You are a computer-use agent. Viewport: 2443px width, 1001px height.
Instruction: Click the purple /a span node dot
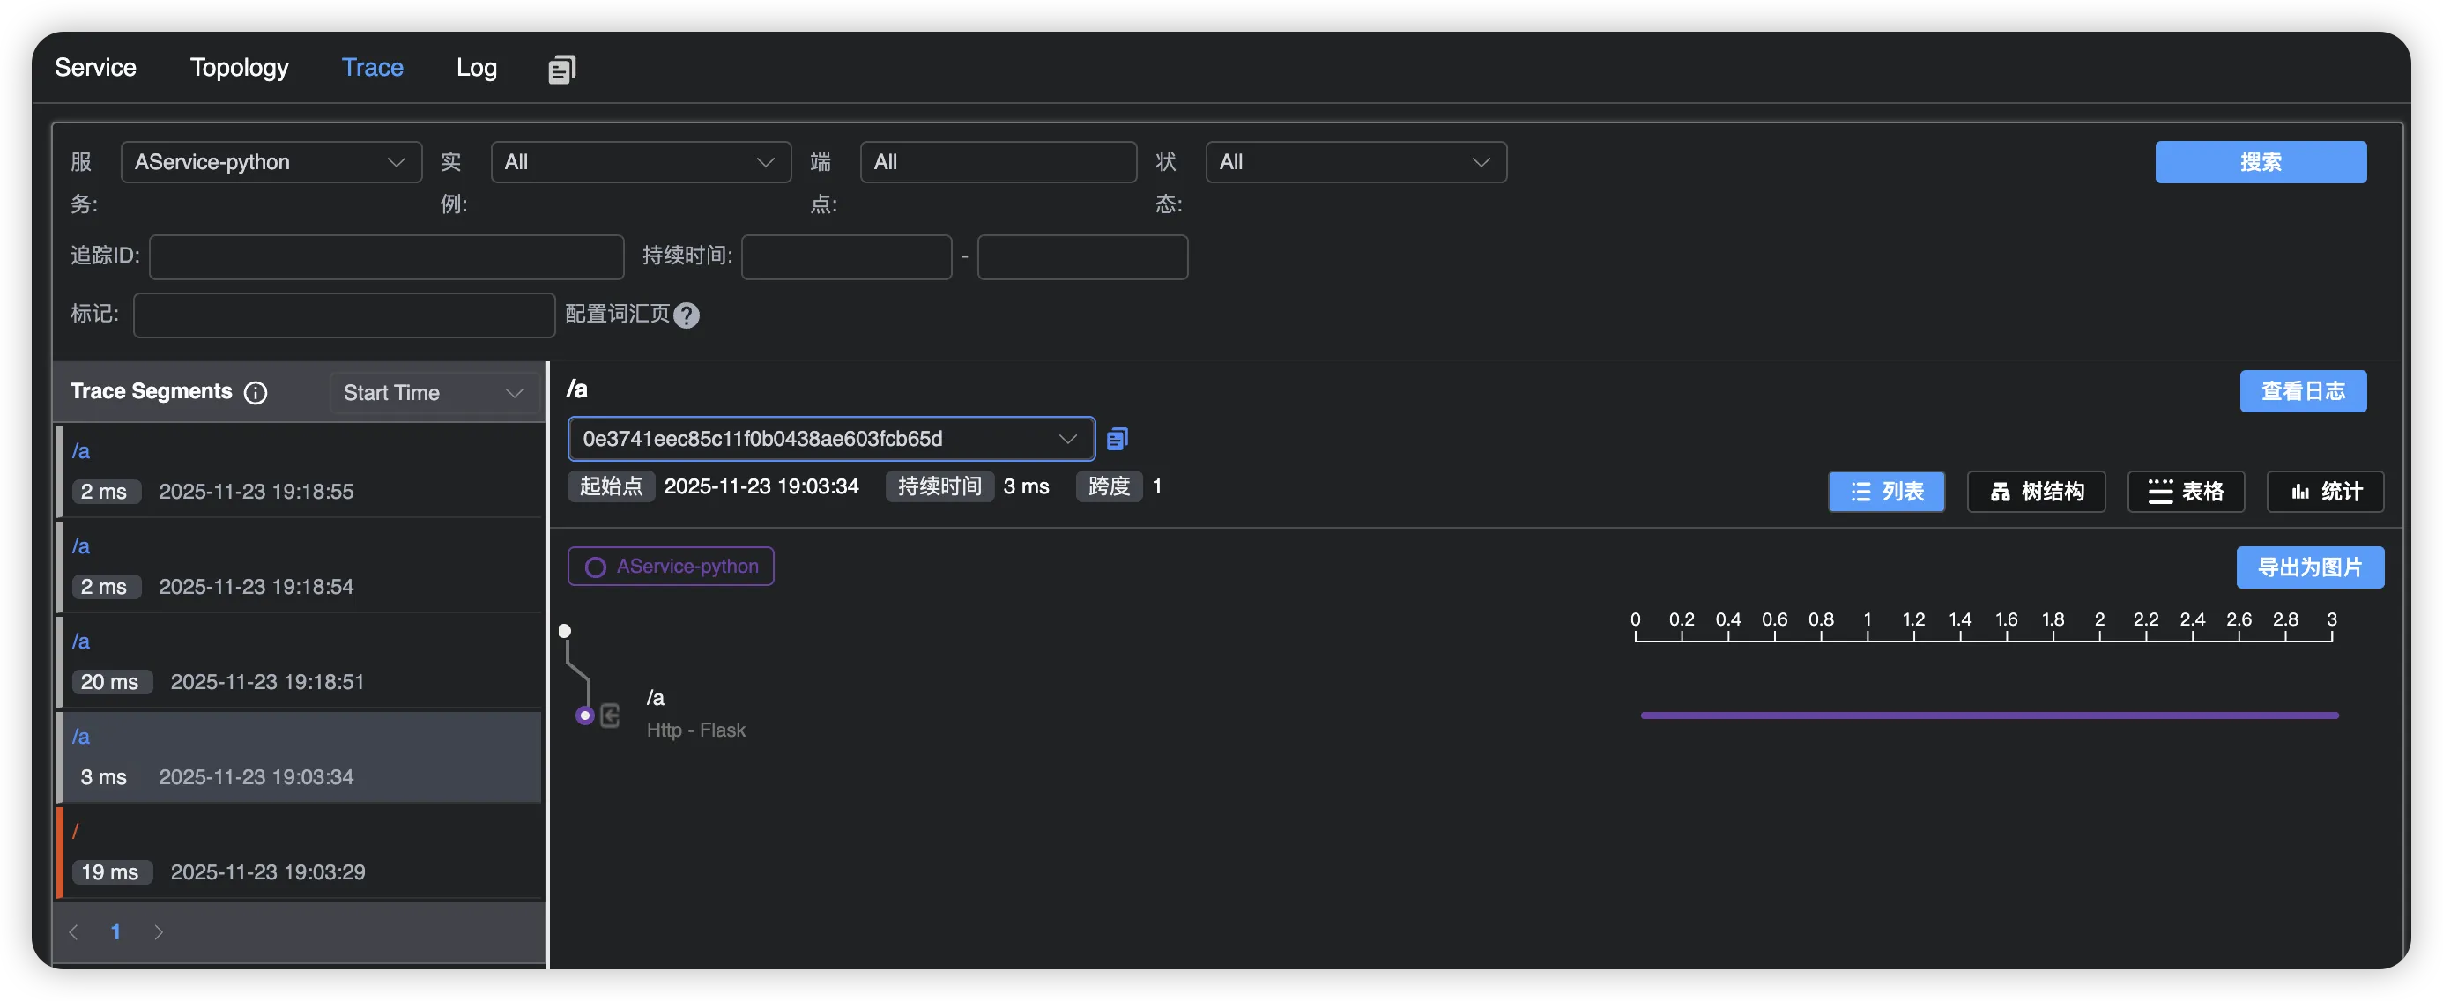(x=585, y=716)
